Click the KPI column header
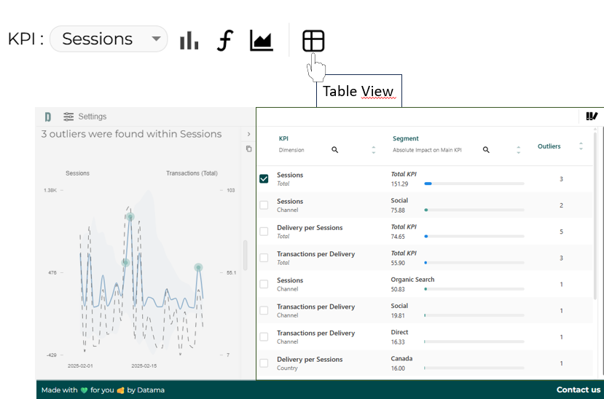604x399 pixels. tap(283, 138)
